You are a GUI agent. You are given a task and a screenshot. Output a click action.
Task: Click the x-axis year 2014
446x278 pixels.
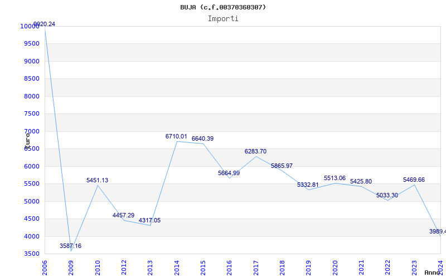(x=177, y=268)
